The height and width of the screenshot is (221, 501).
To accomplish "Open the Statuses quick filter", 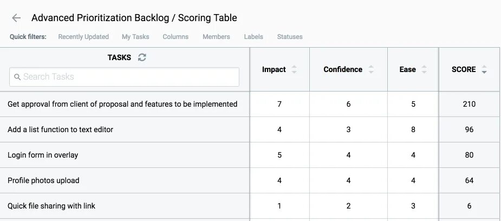I will click(x=290, y=37).
